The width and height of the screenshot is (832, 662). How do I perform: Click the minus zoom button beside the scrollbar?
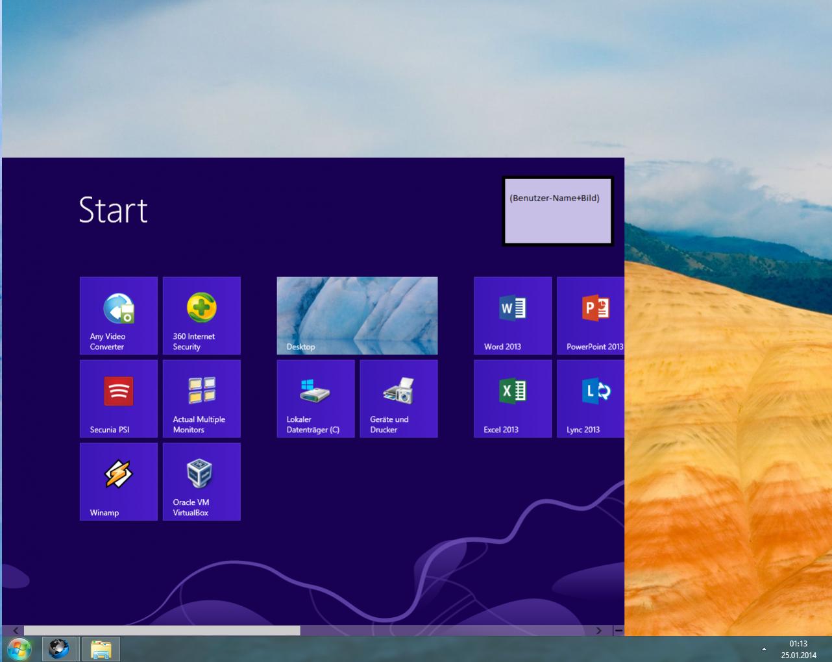click(618, 631)
